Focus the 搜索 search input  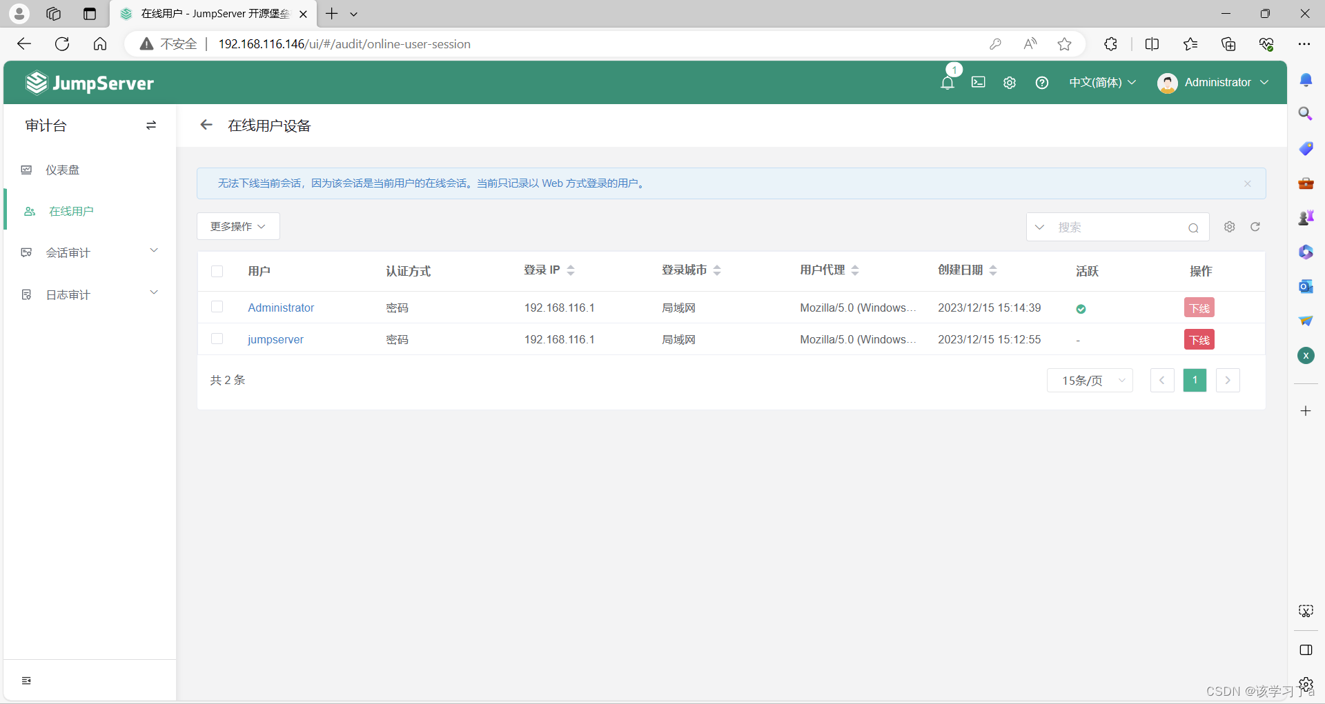[1118, 227]
